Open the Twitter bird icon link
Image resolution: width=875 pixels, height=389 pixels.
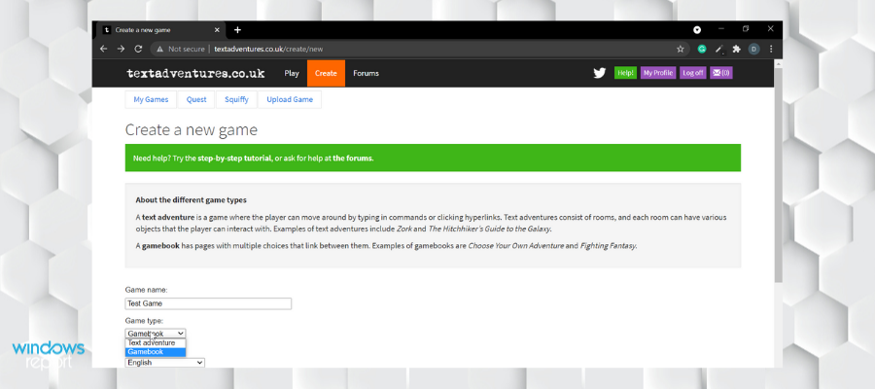(599, 73)
